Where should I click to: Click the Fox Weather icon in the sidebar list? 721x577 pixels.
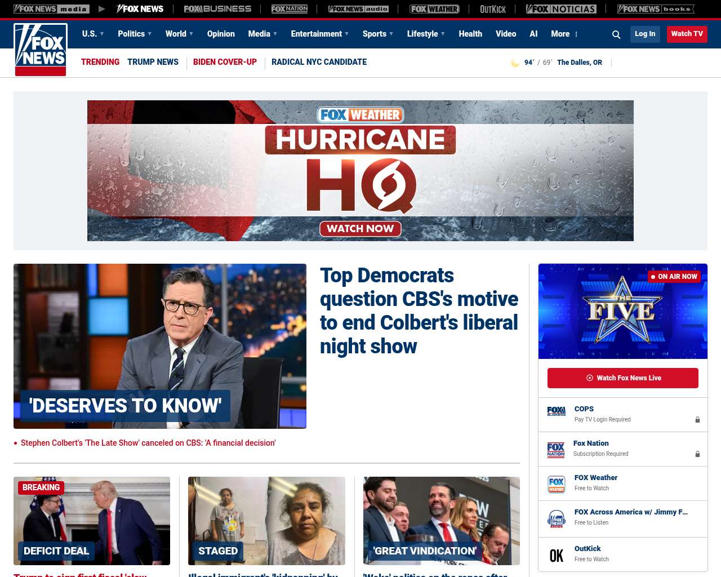click(556, 484)
